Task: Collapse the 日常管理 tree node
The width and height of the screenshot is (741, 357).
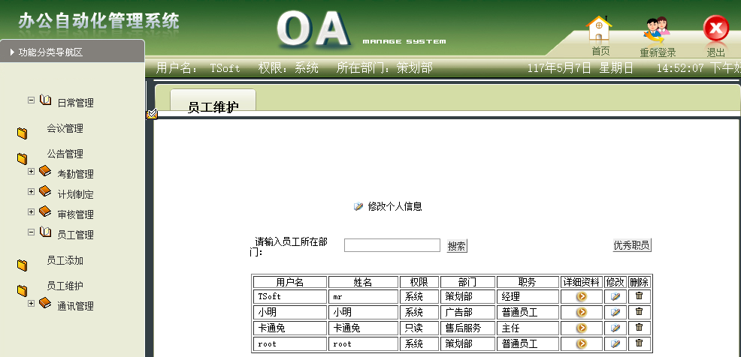Action: coord(32,100)
